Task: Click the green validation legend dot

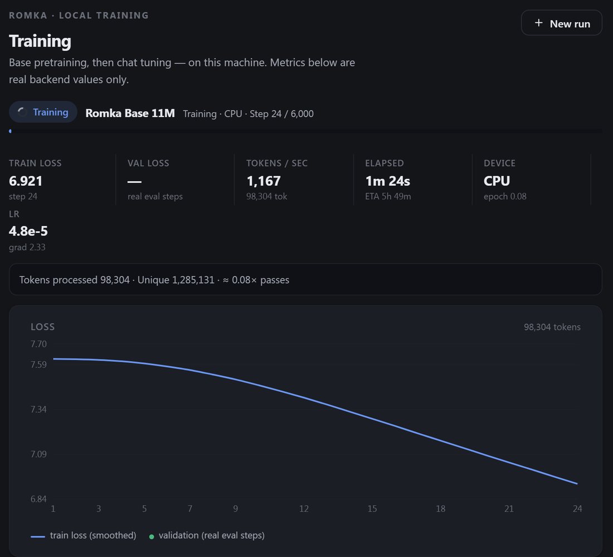Action: coord(152,537)
